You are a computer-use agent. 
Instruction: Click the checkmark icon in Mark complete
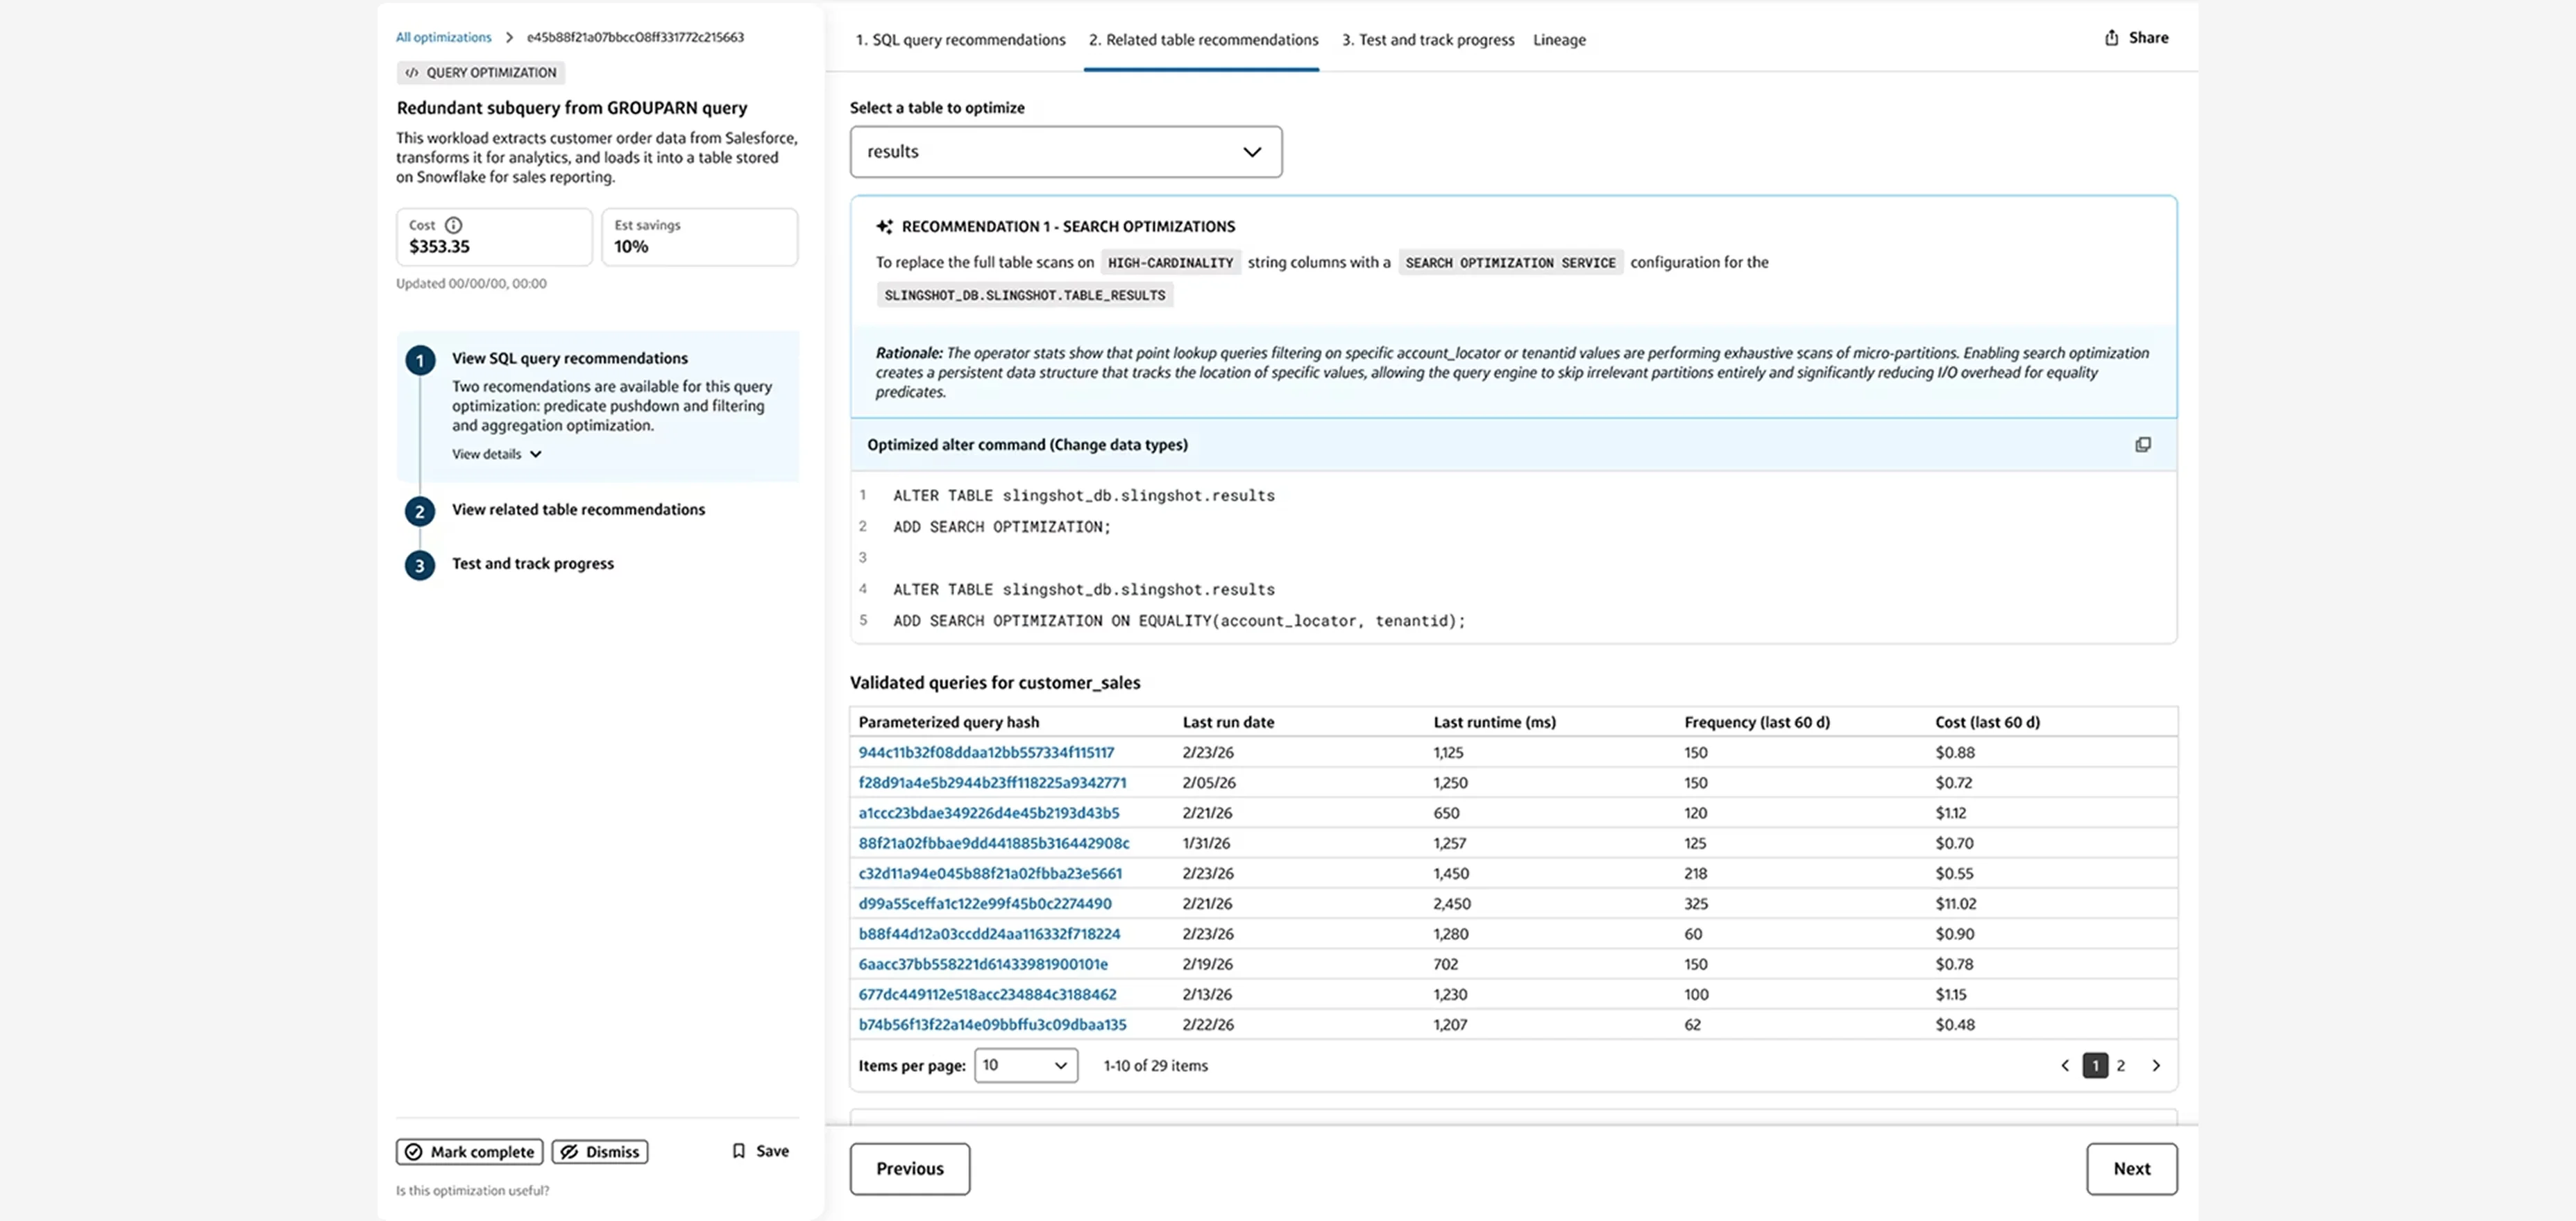pos(414,1152)
